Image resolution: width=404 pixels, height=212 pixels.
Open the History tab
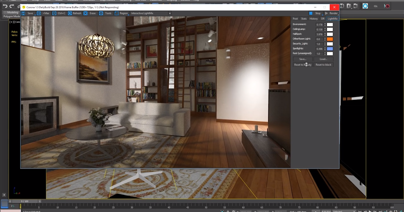313,19
